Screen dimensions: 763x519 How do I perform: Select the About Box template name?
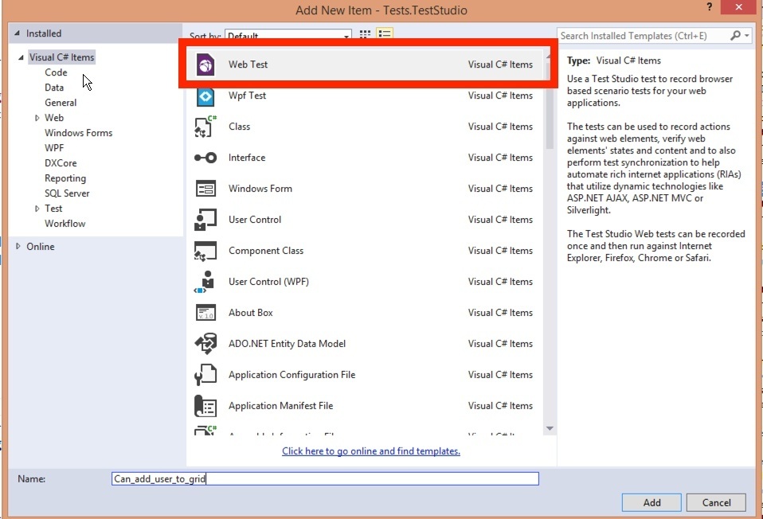[251, 313]
